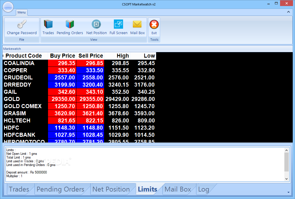Select the GOLD red Buy Price cell
This screenshot has height=199, width=295.
pyautogui.click(x=62, y=99)
